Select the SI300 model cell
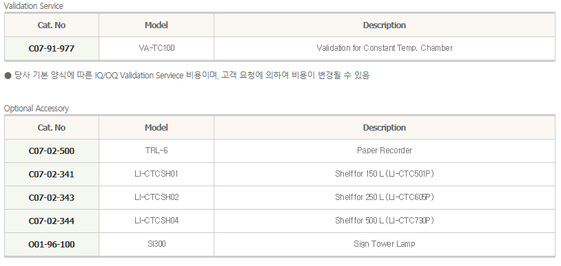The width and height of the screenshot is (561, 266). pos(156,244)
